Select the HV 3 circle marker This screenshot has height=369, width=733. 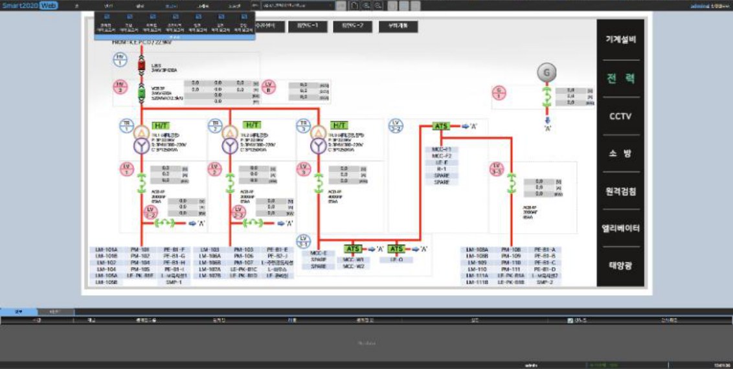(x=120, y=87)
